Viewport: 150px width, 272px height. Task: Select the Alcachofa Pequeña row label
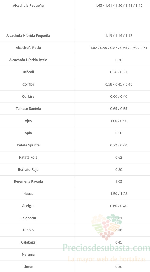tap(28, 6)
